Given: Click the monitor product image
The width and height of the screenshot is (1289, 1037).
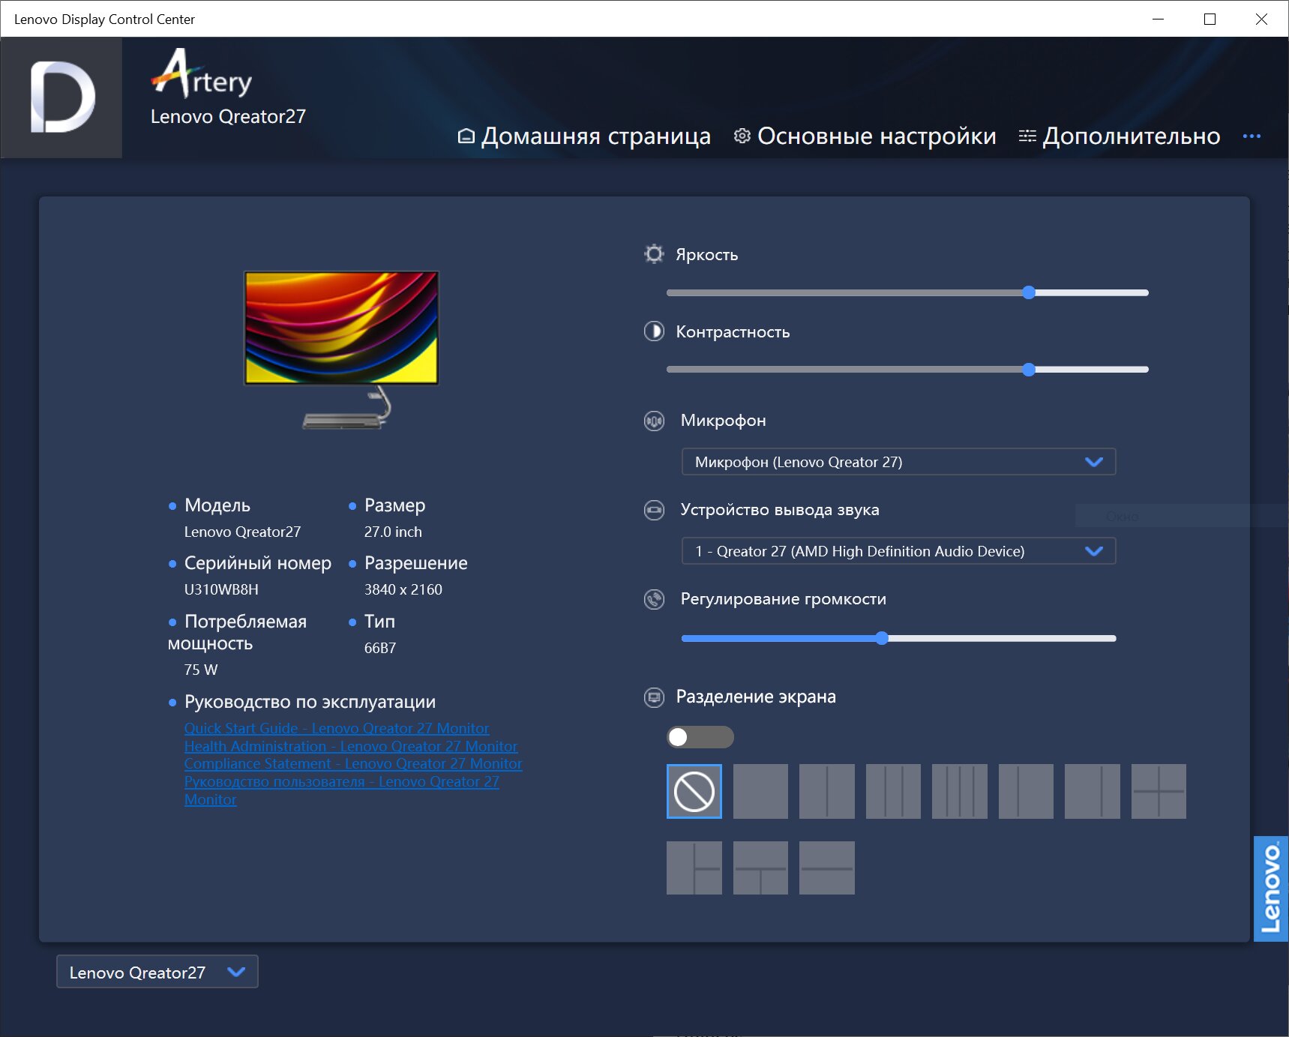Looking at the screenshot, I should 342,349.
